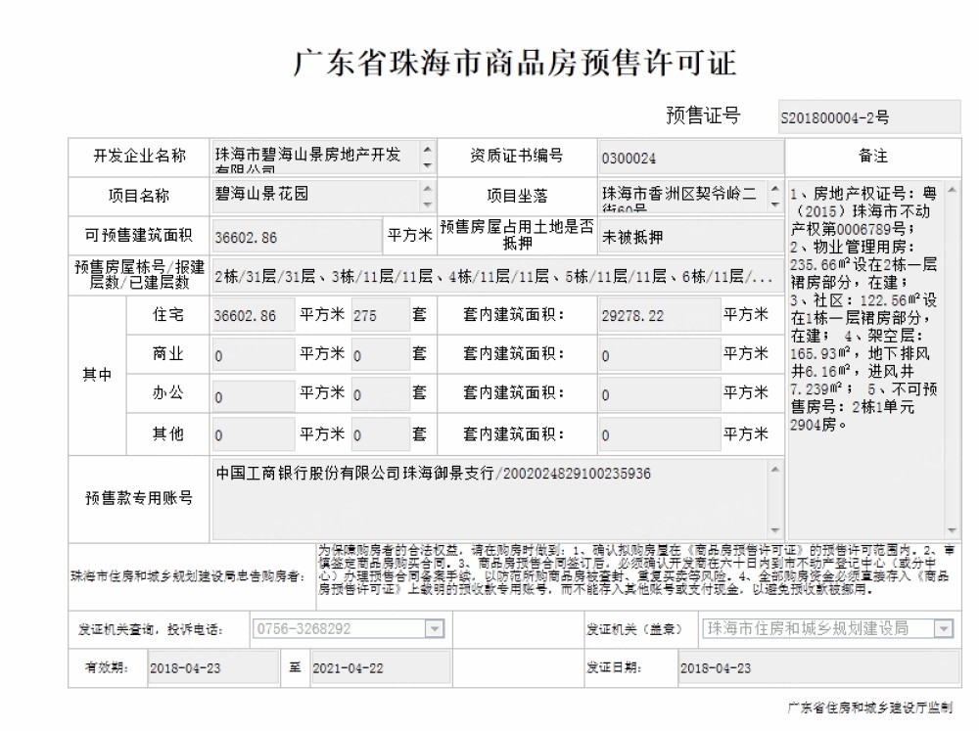
Task: Click the 预售房屋栋号 building list field
Action: pyautogui.click(x=497, y=276)
